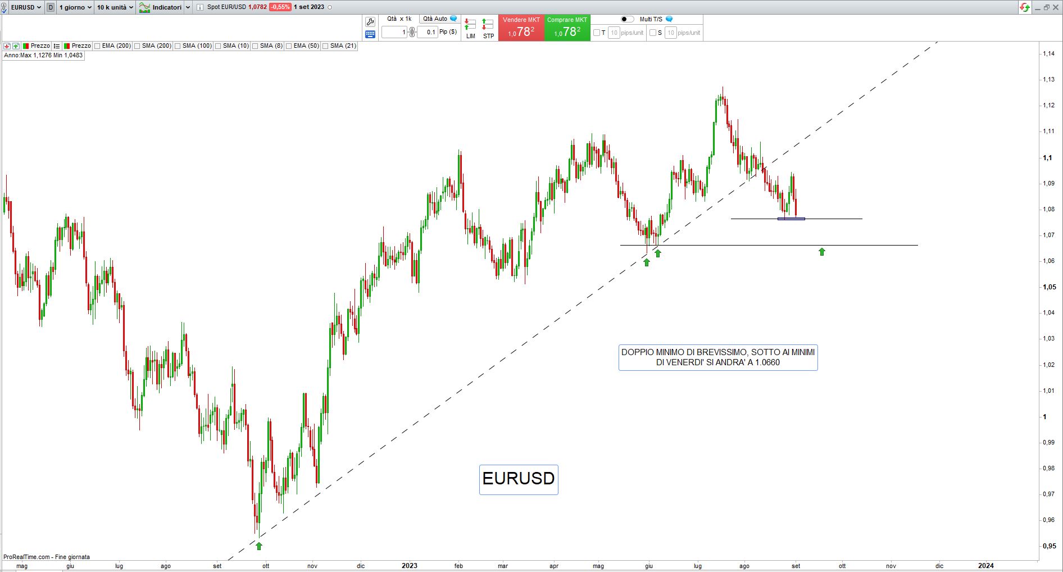Switch to the Qtà Auto tab
The width and height of the screenshot is (1063, 572).
(x=435, y=19)
